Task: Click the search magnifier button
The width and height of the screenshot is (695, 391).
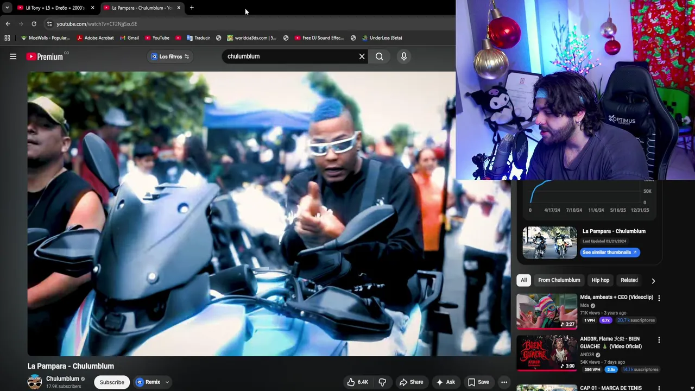Action: coord(380,56)
